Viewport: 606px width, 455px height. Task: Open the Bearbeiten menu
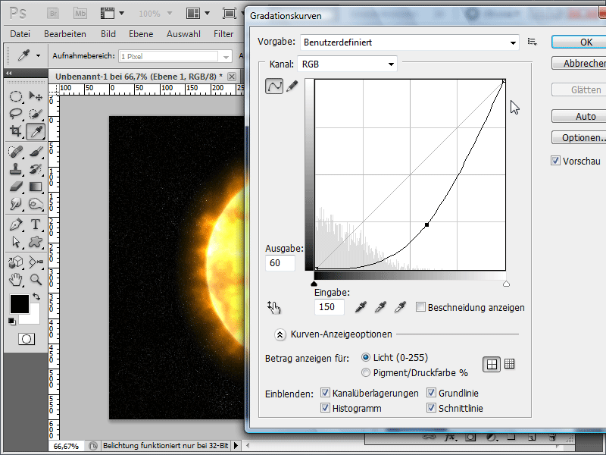pyautogui.click(x=65, y=34)
